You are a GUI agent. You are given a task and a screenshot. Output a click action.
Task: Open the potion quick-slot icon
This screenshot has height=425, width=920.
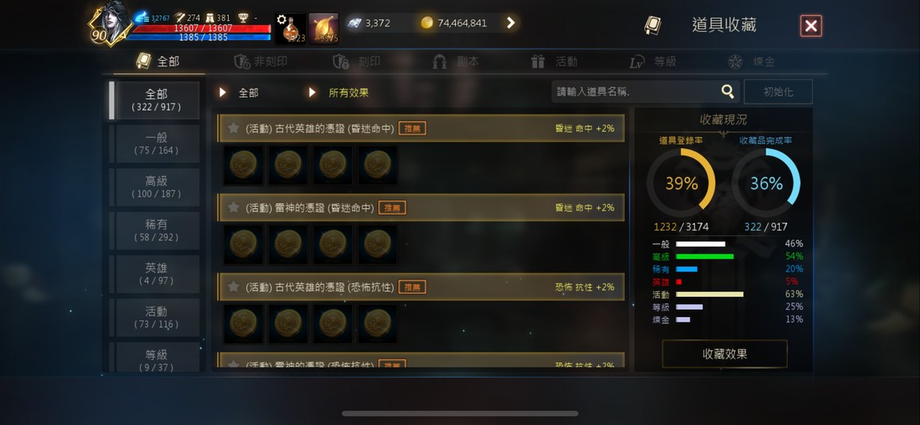pos(290,29)
